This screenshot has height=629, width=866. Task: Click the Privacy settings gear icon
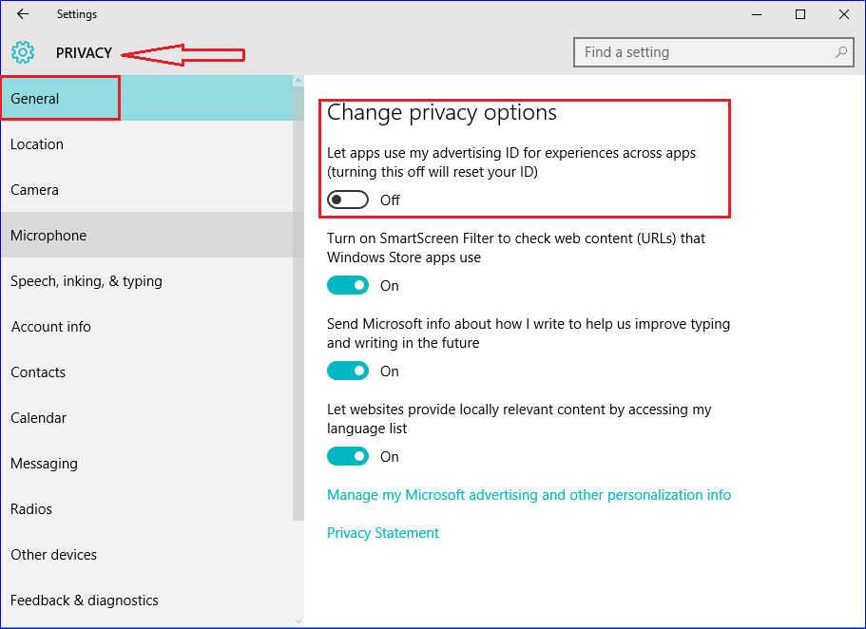[x=23, y=52]
